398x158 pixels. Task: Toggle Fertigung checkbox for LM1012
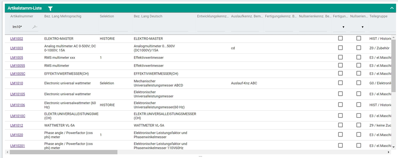[x=340, y=125]
